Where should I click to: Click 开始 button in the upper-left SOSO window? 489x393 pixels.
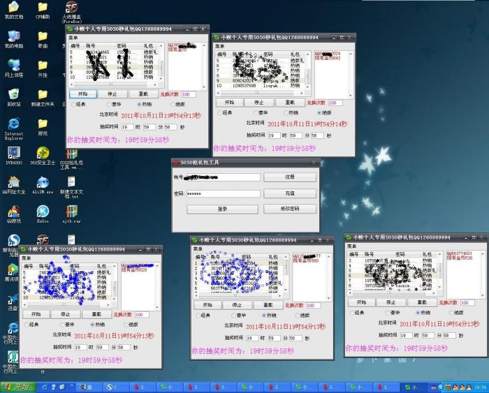pos(83,94)
